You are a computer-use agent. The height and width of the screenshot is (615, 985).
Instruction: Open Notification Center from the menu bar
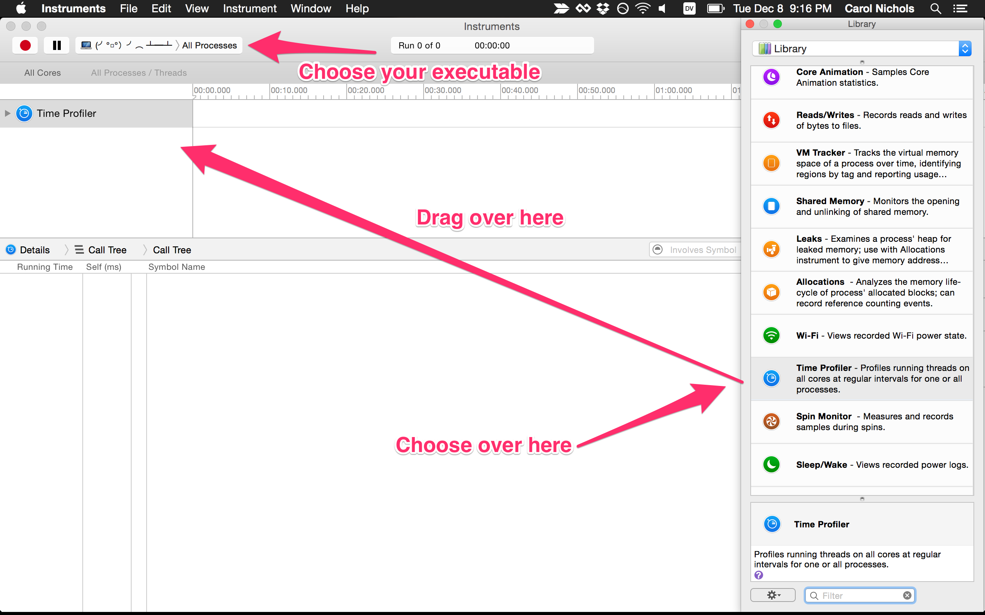[x=961, y=8]
